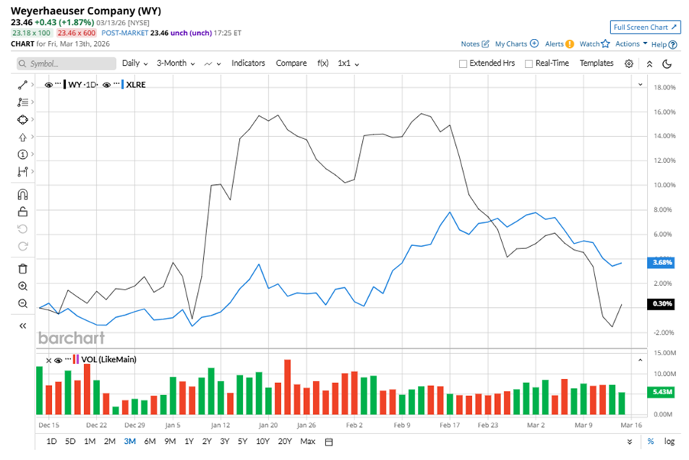Open the Fibonacci/pitchfork tools icon
689x460 pixels.
[22, 102]
